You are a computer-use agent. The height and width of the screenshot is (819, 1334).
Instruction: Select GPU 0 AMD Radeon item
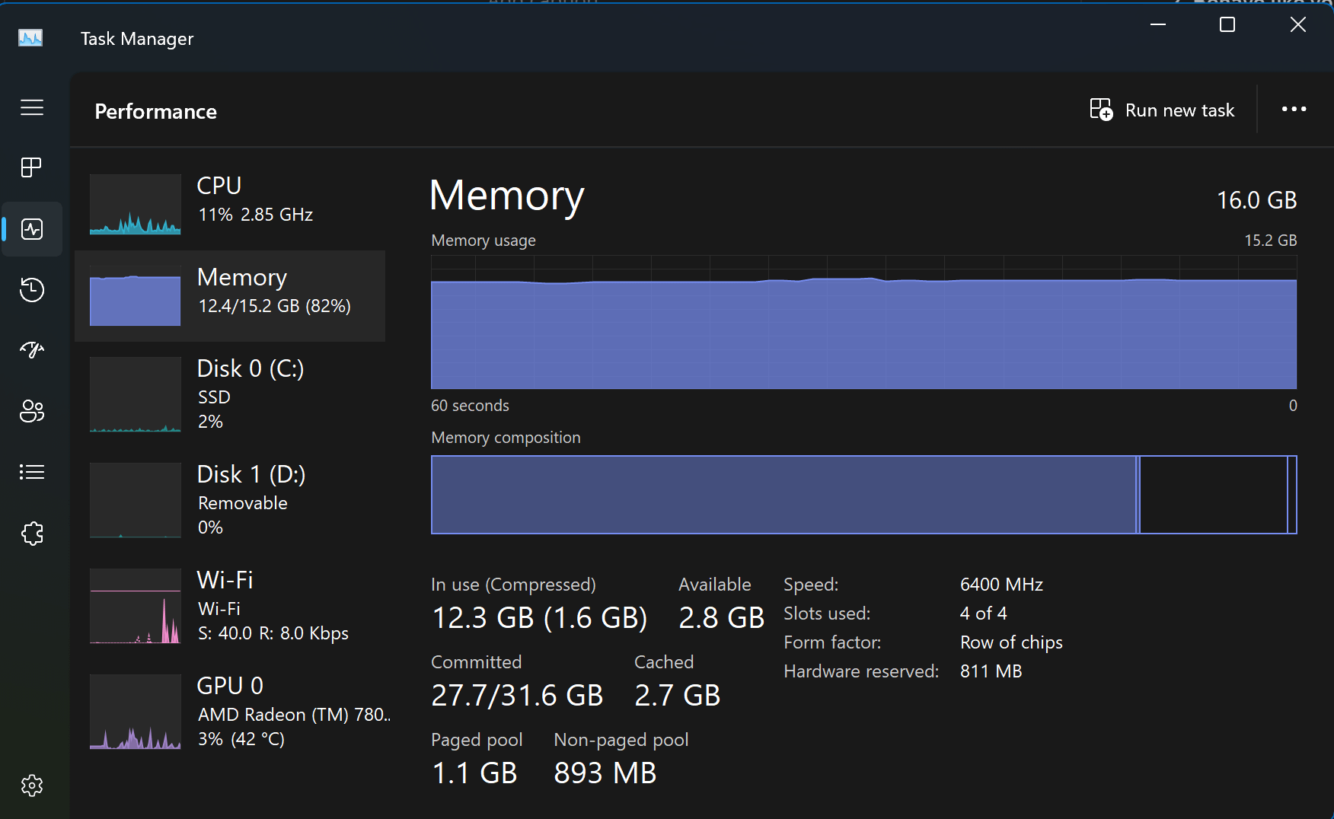pos(230,712)
